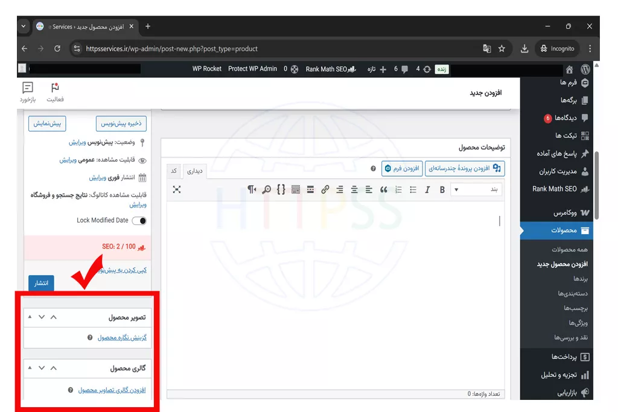Insert a blockquote using the quote icon

pos(384,189)
